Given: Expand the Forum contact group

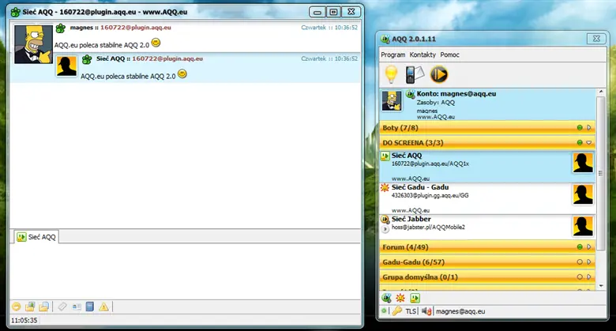Looking at the screenshot, I should (589, 246).
